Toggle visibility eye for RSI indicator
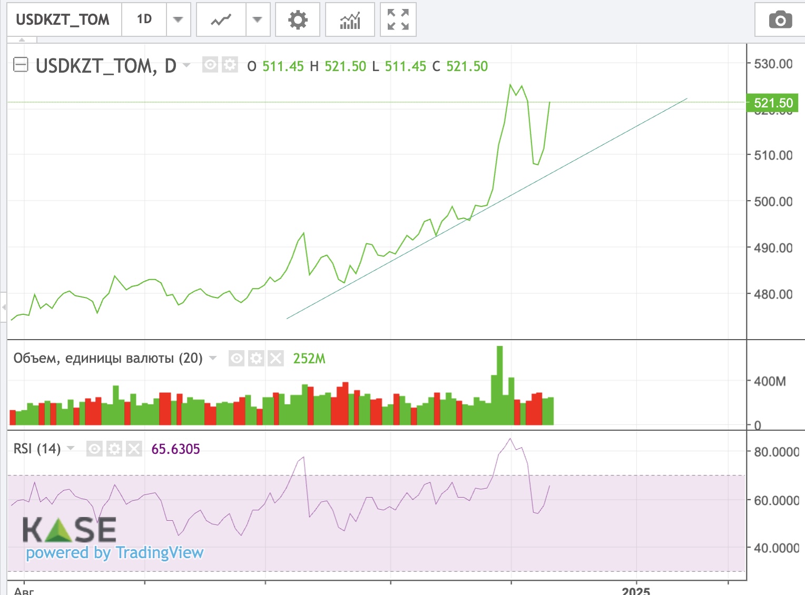 coord(94,449)
